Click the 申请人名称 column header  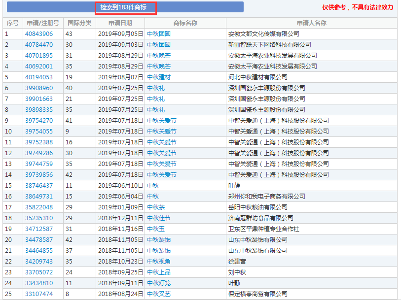[x=311, y=23]
